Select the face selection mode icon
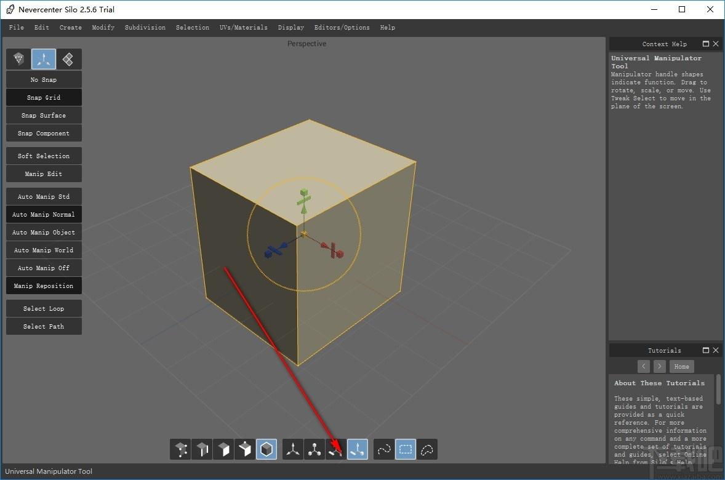 pos(224,449)
